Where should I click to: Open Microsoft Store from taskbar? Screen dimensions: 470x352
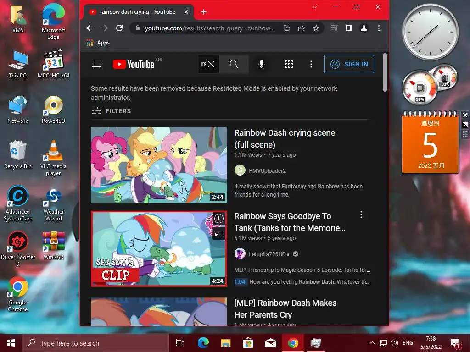coord(248,343)
